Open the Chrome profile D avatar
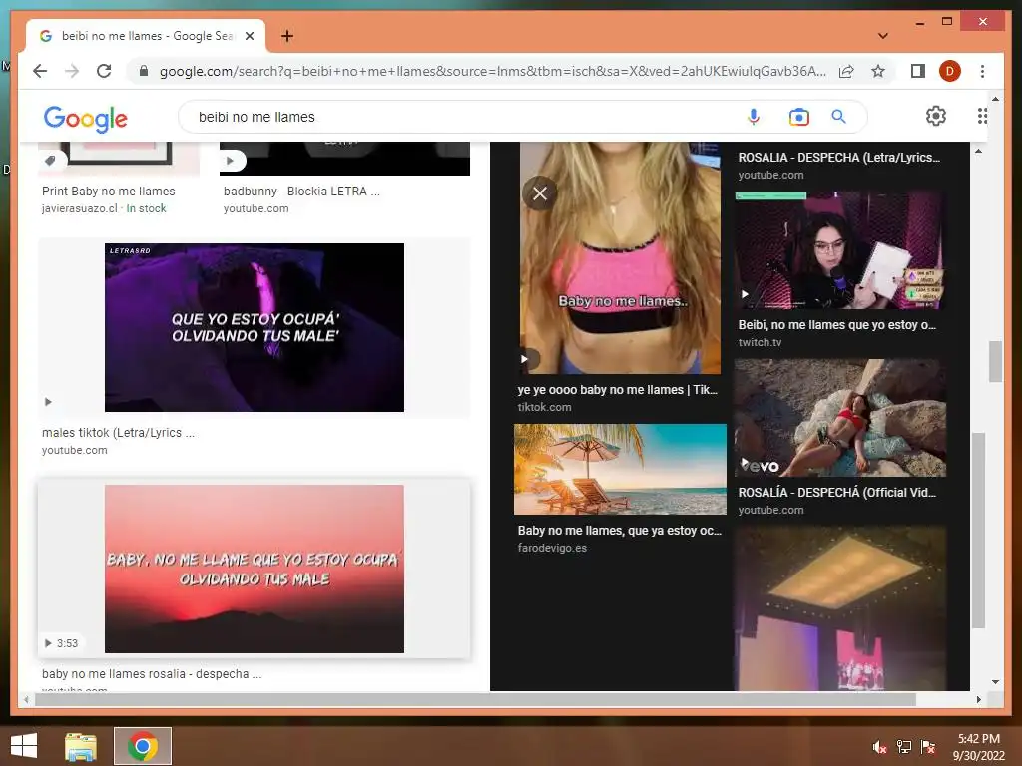 tap(950, 71)
